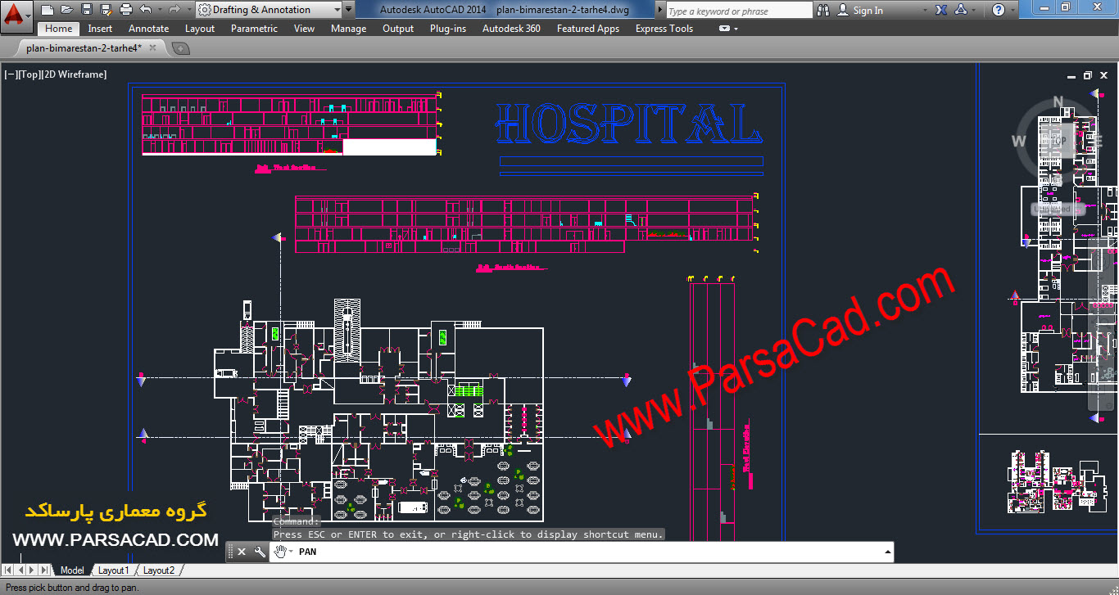Open the Parametric ribbon tab

point(254,29)
